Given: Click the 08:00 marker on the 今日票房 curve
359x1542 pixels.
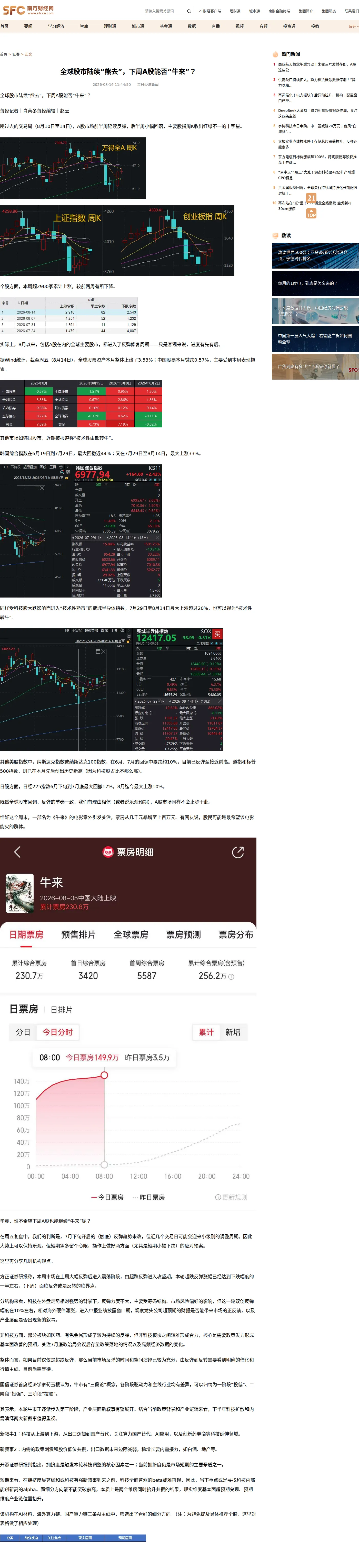Looking at the screenshot, I should coord(105,1075).
